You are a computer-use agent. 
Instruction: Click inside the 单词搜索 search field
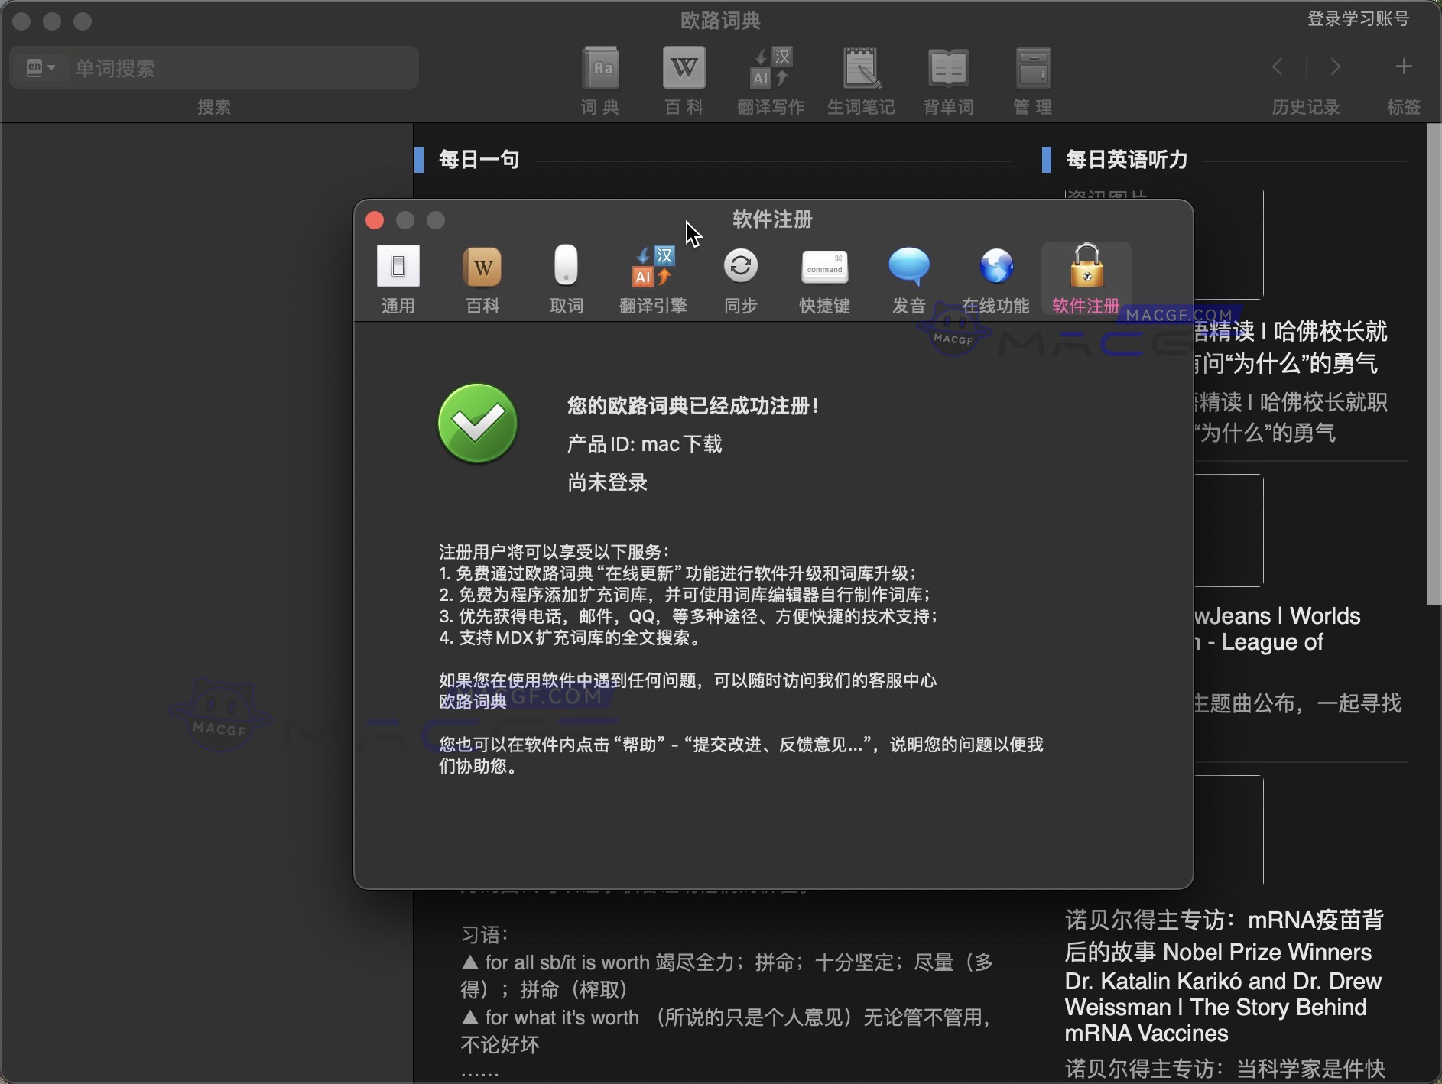coord(229,67)
